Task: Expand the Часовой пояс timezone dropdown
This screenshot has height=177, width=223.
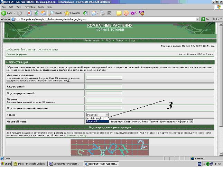Action: (x=191, y=121)
